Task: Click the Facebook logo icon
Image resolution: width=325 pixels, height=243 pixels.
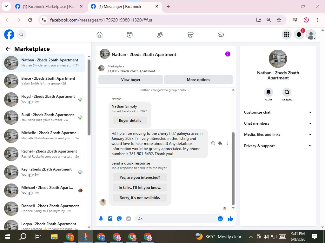Action: click(9, 34)
